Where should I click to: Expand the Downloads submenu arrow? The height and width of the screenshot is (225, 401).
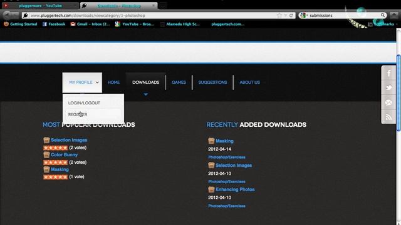[146, 94]
